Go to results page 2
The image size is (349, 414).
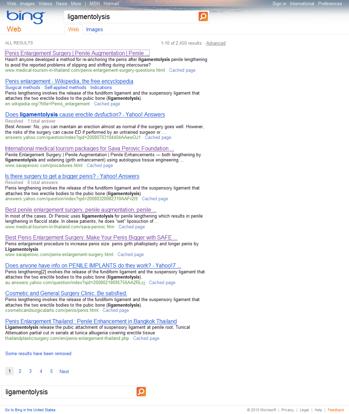click(20, 371)
